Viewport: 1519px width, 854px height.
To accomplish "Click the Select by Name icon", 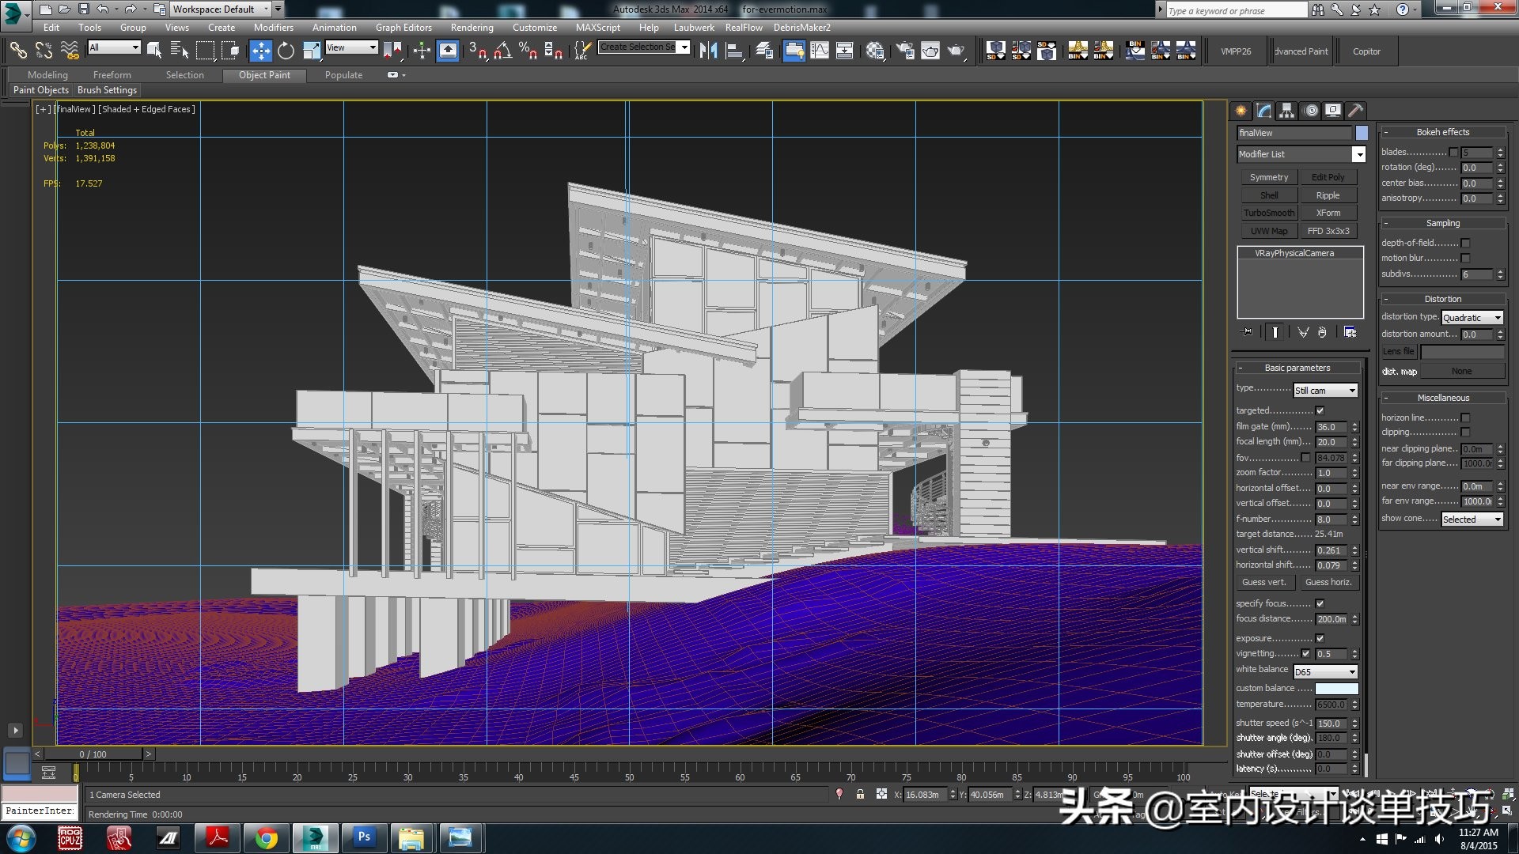I will [x=180, y=51].
